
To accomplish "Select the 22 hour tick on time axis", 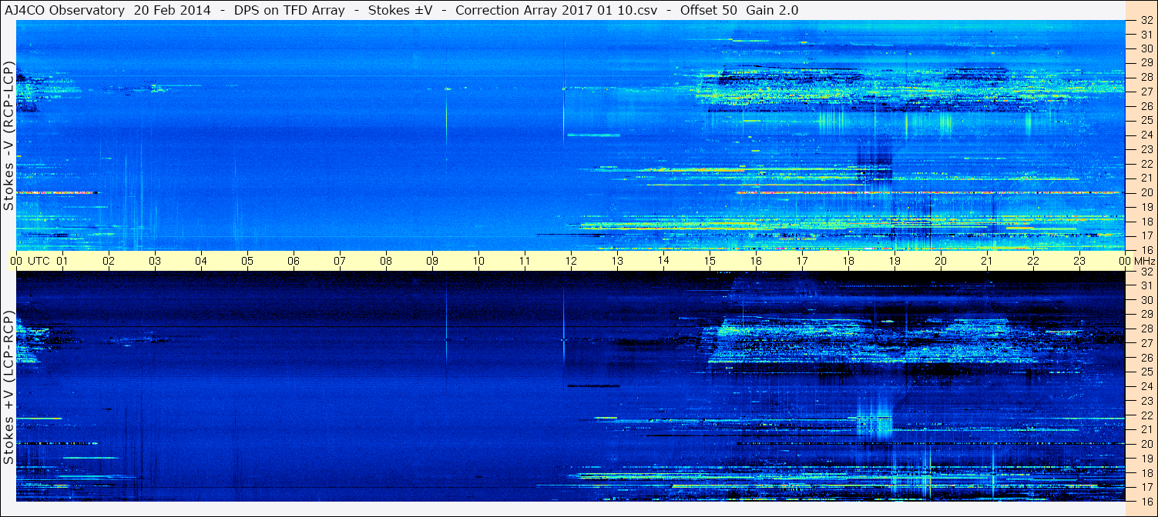I will [1033, 261].
